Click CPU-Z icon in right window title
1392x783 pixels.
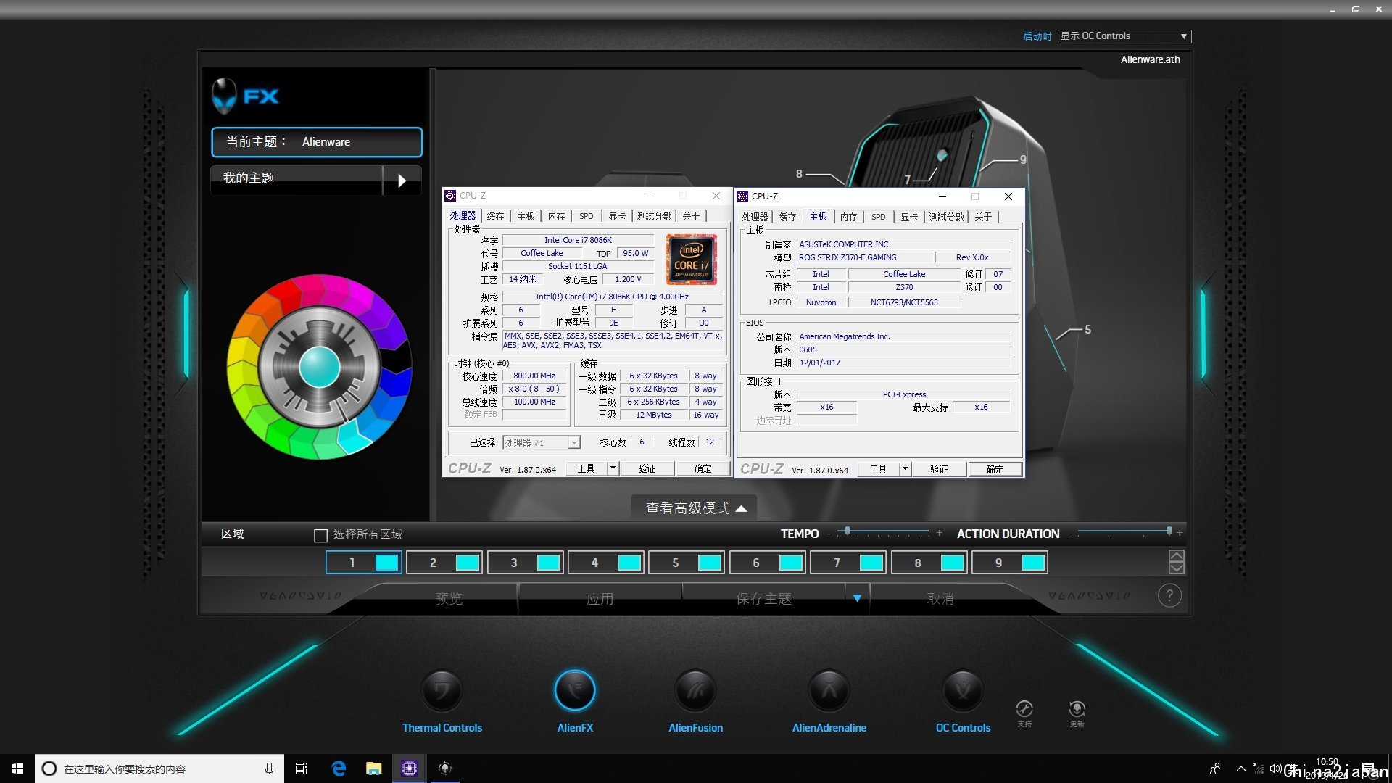[742, 196]
